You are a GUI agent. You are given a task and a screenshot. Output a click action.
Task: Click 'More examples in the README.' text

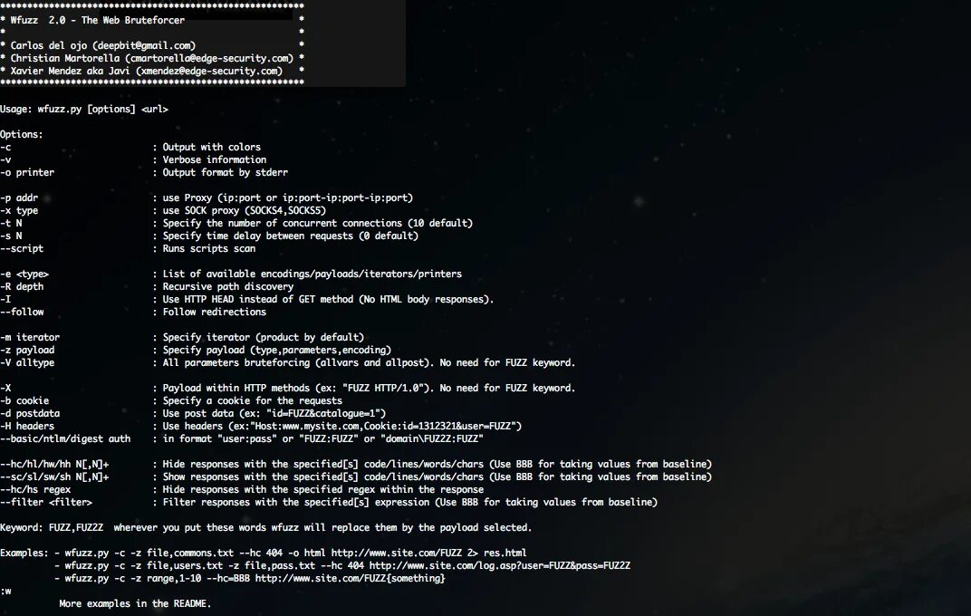pos(135,603)
